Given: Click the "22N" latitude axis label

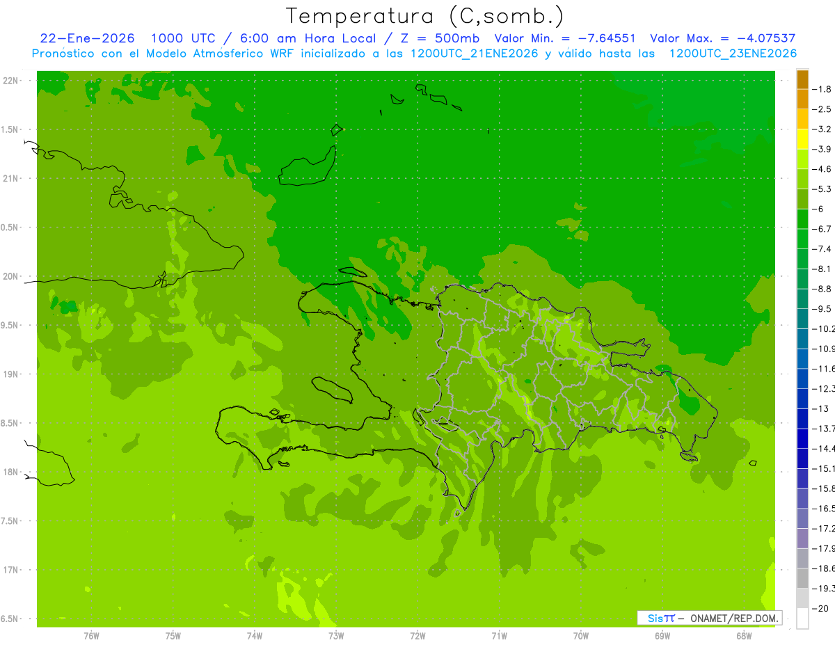Looking at the screenshot, I should 11,81.
